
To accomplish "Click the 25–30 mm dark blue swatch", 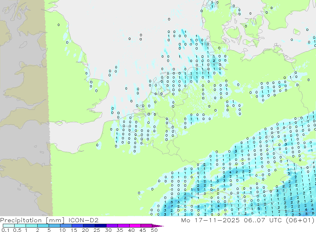I will coord(100,226).
